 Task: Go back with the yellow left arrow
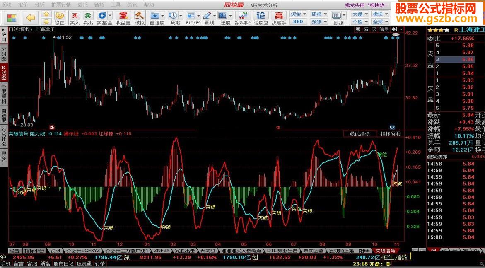click(x=31, y=18)
